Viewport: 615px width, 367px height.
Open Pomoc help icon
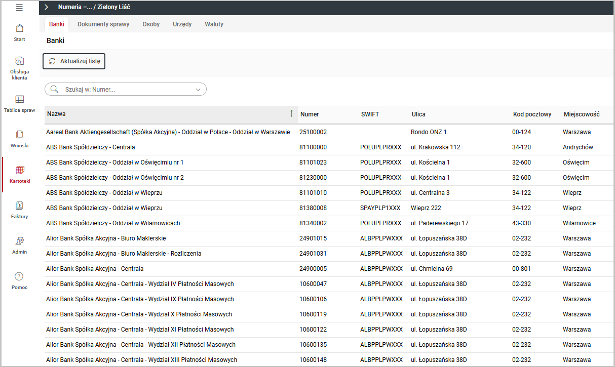tap(19, 276)
